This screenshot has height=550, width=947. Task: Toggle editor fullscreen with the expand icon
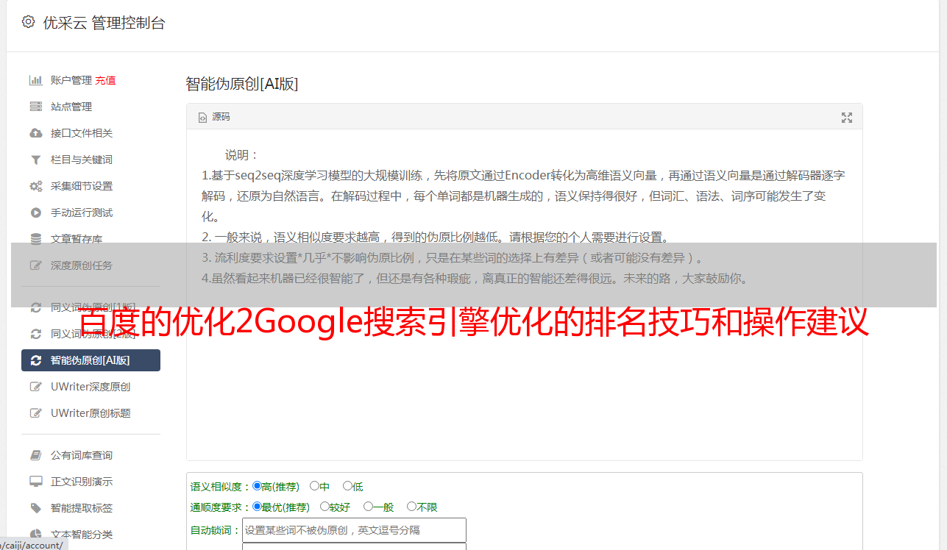847,118
